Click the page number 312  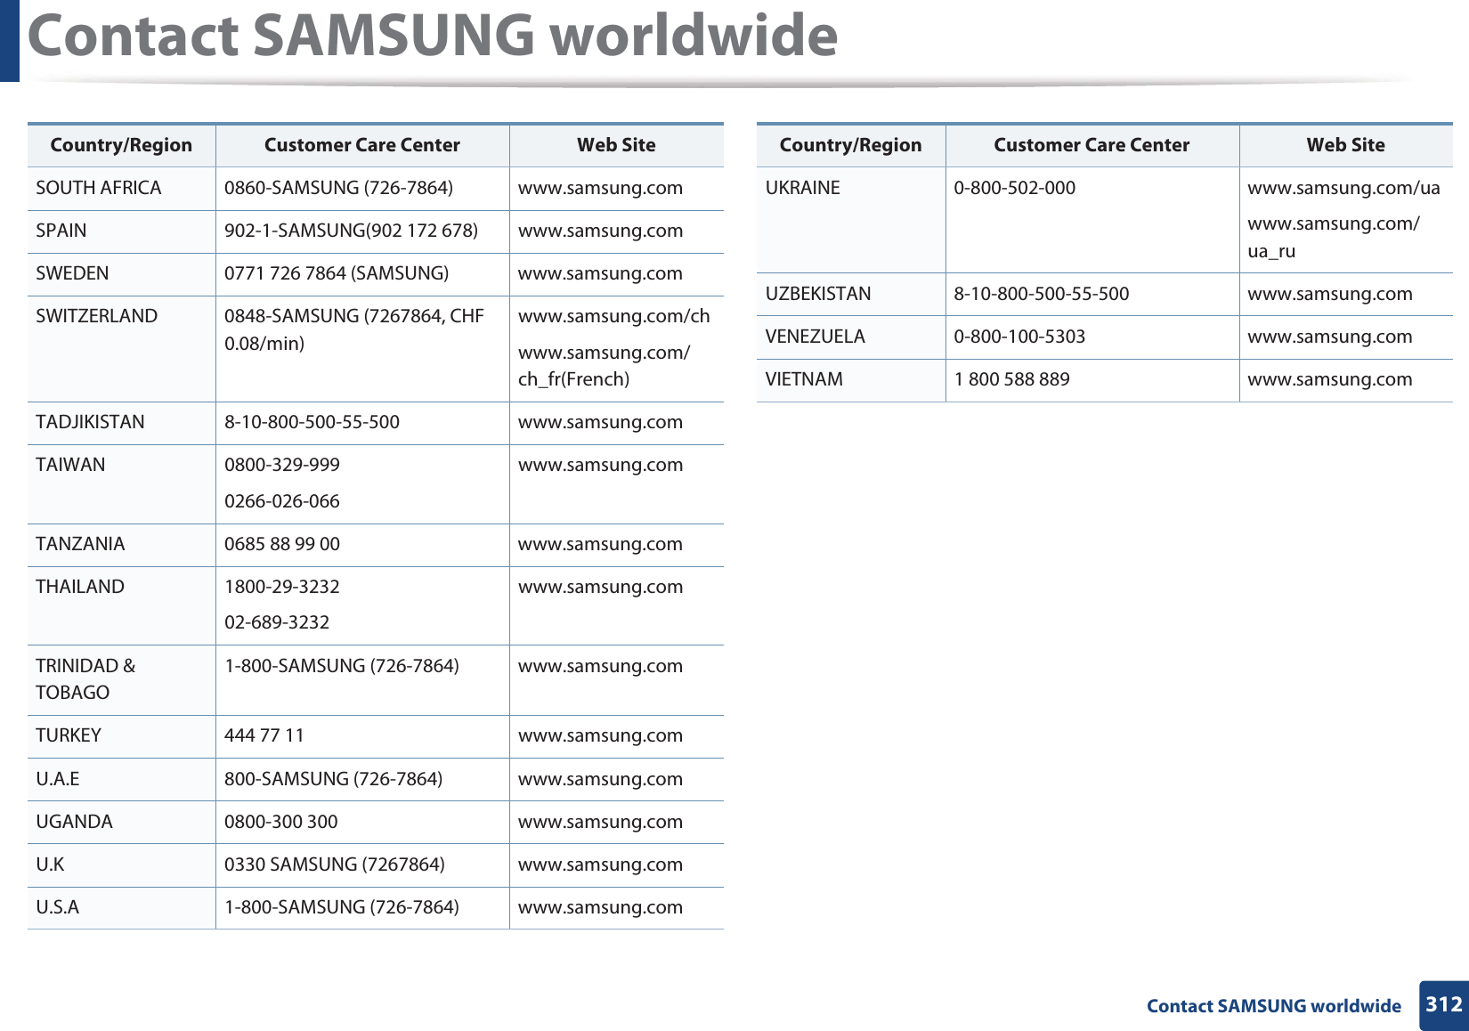(x=1443, y=1005)
